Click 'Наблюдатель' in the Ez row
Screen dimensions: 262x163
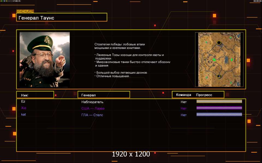click(x=92, y=102)
